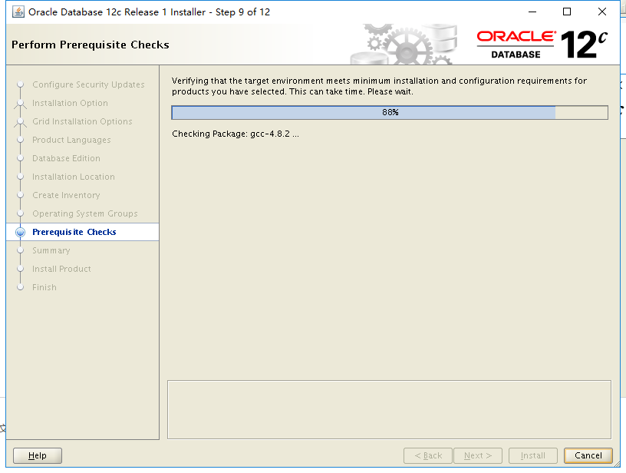The image size is (626, 473).
Task: Click the Installation Location step bullet
Action: click(21, 177)
